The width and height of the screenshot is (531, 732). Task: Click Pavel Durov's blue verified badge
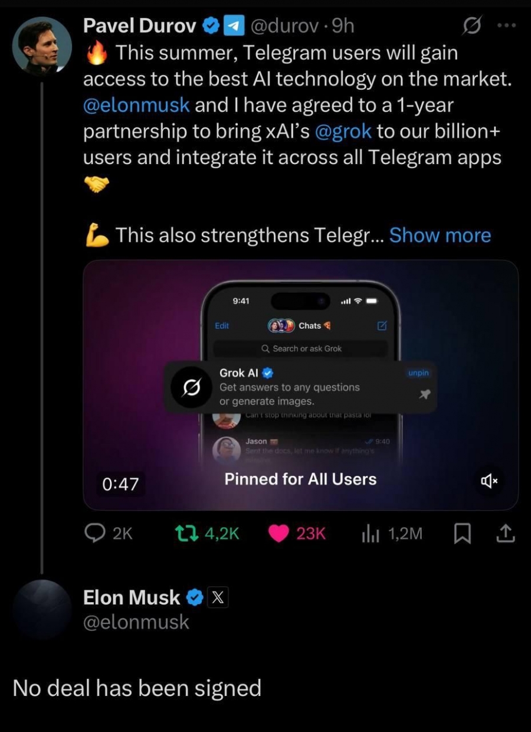coord(211,25)
